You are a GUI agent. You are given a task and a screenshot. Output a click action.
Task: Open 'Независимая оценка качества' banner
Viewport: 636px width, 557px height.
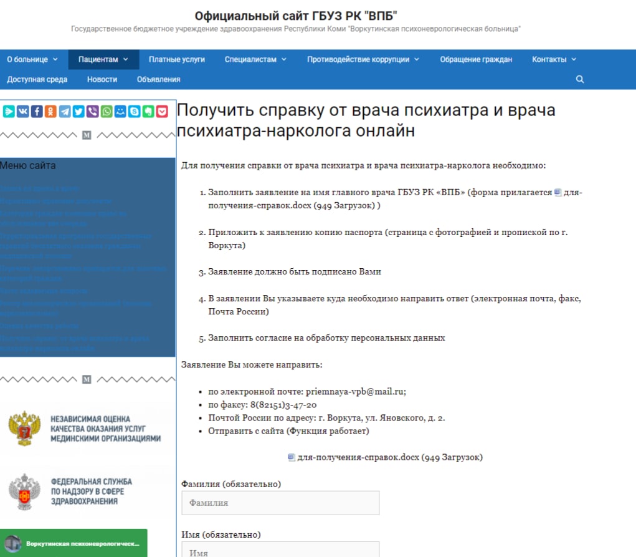coord(87,429)
